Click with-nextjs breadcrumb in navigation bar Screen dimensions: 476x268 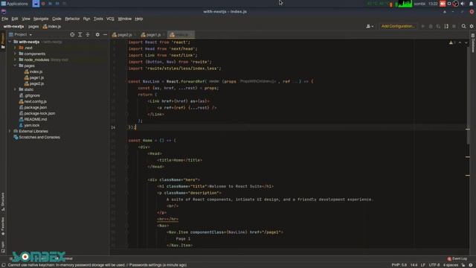[13, 27]
